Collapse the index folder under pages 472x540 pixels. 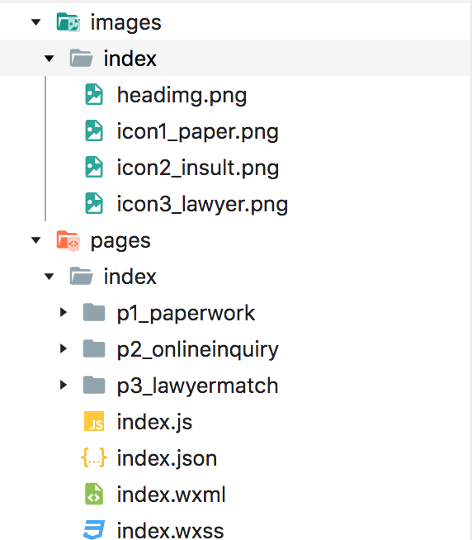(x=50, y=277)
